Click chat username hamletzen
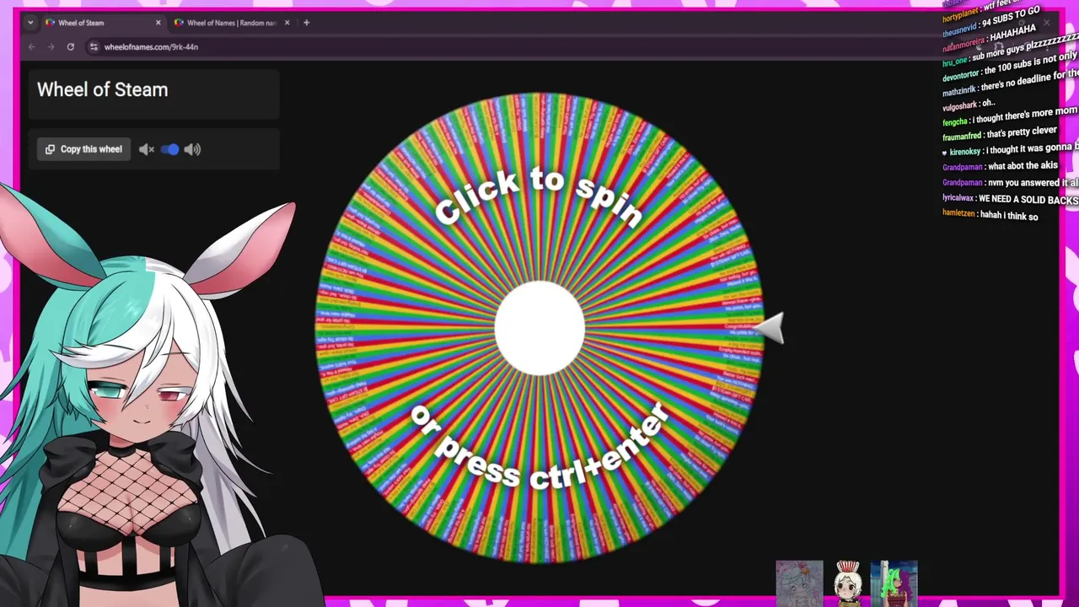1079x607 pixels. (958, 214)
